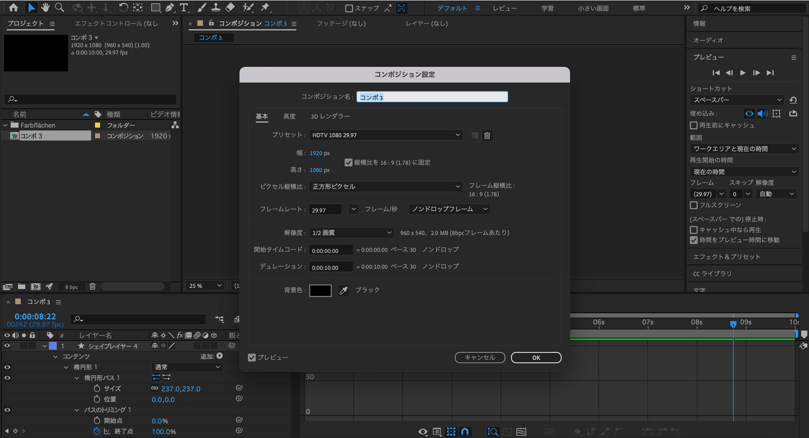
Task: Click the 8 bpc color depth button
Action: (x=72, y=287)
